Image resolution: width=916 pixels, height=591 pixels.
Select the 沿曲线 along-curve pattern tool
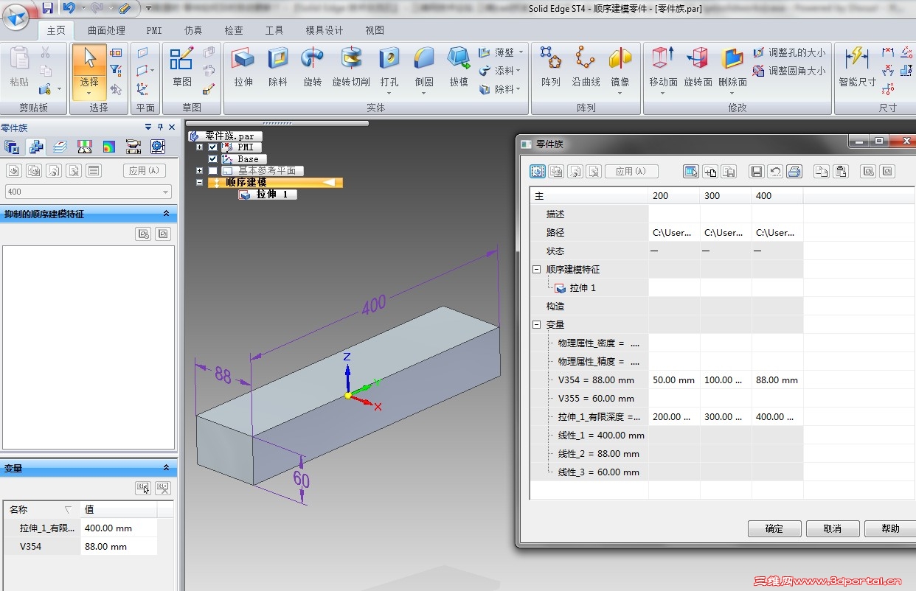586,67
